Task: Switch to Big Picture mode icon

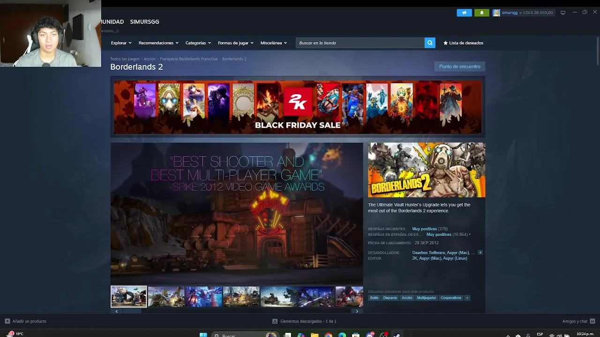Action: pyautogui.click(x=563, y=13)
